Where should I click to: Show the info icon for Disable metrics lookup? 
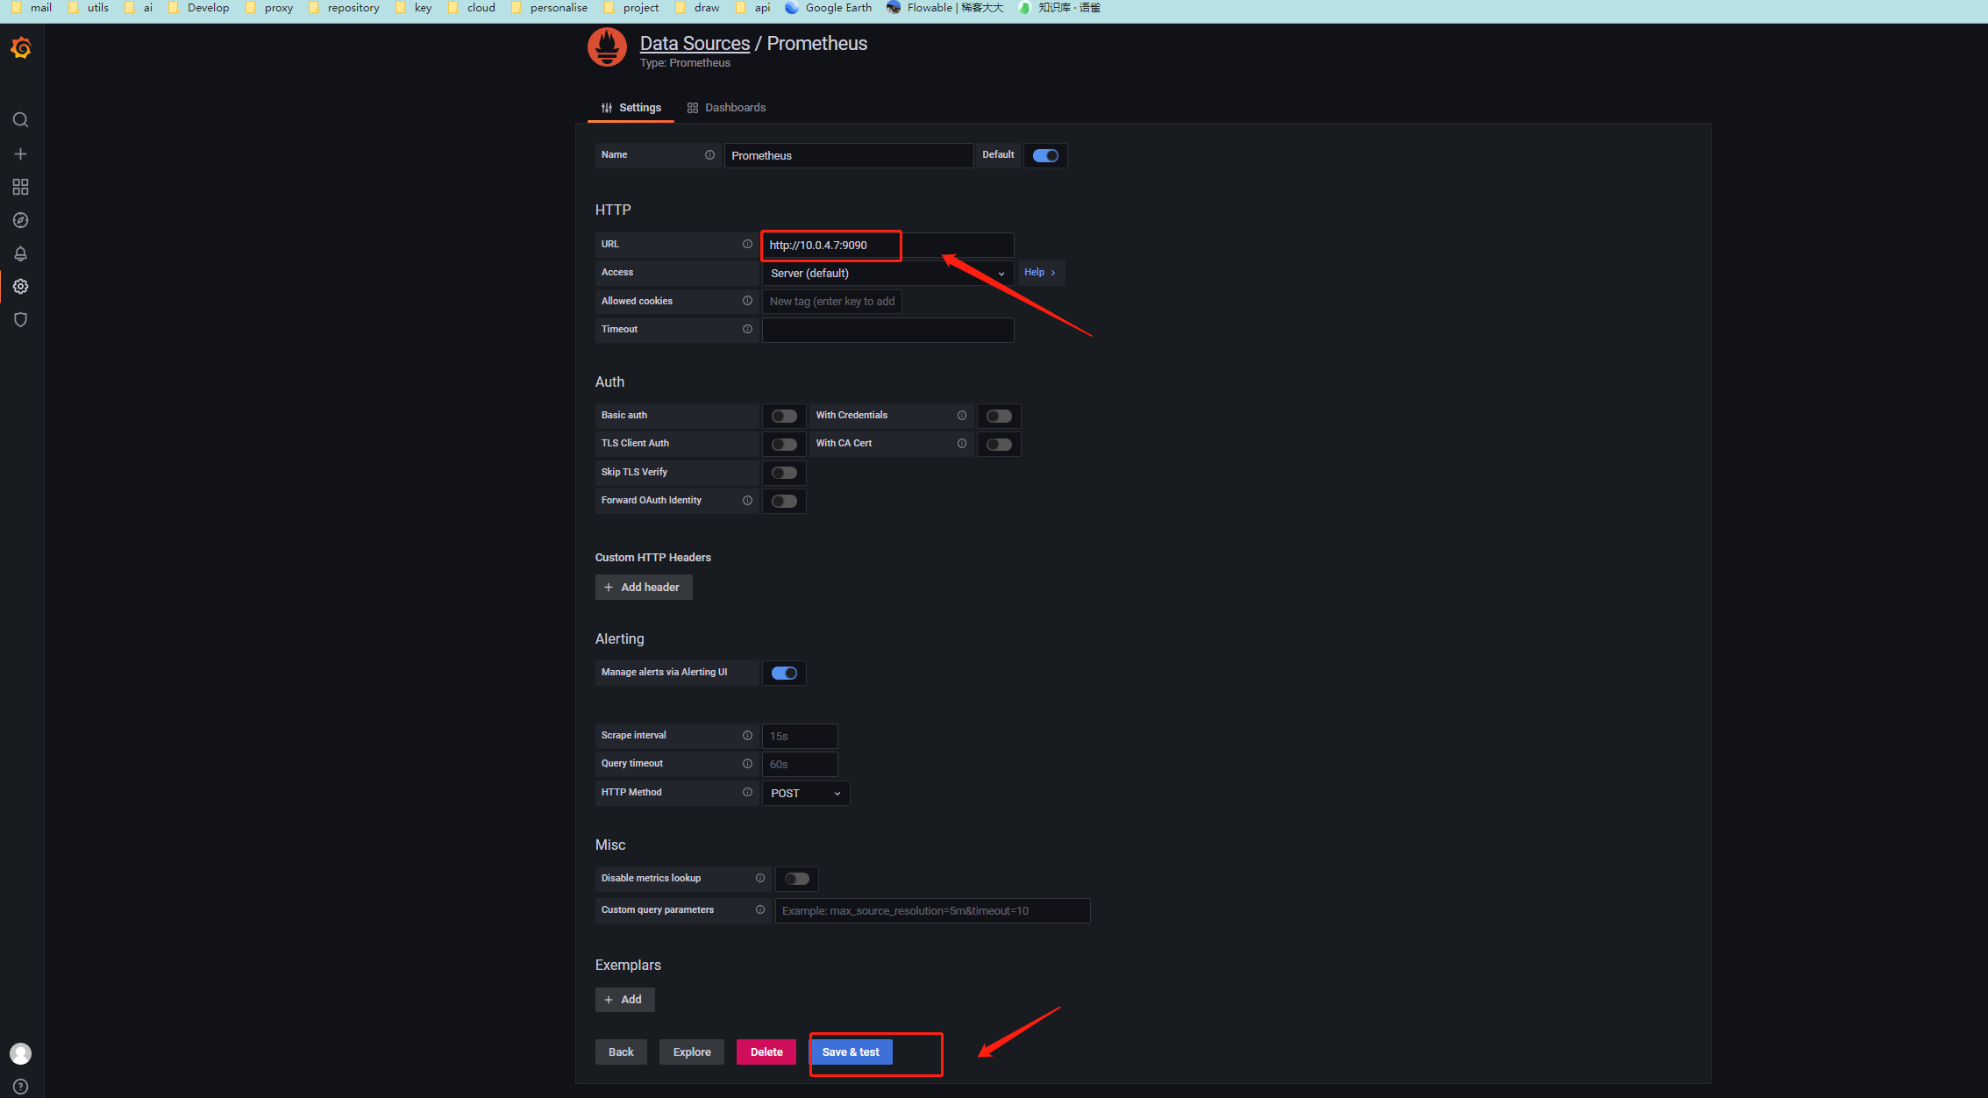coord(760,879)
